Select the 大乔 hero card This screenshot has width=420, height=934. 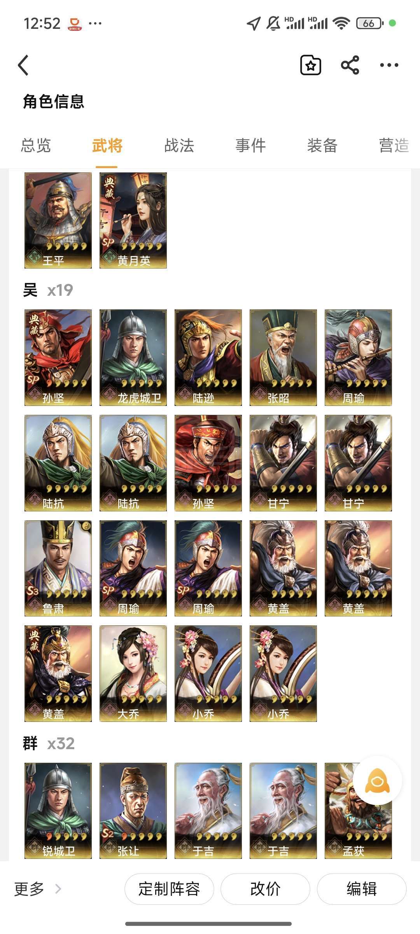coord(133,674)
